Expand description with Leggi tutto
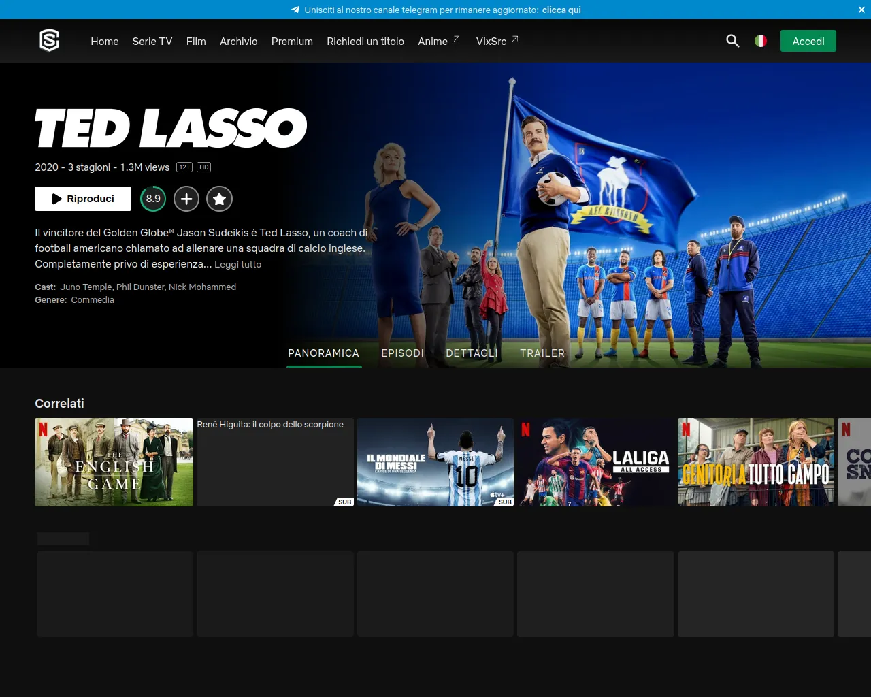Image resolution: width=871 pixels, height=697 pixels. tap(237, 264)
